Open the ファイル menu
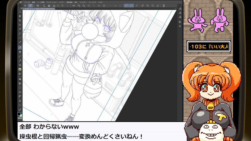The height and width of the screenshot is (141, 251). tap(27, 2)
